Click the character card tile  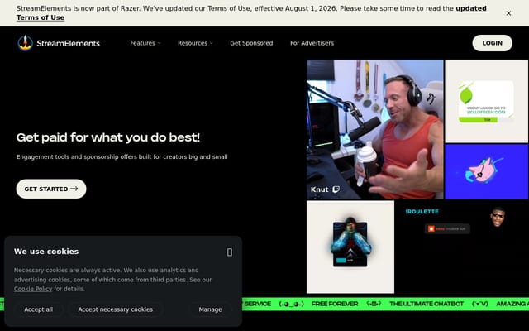350,247
